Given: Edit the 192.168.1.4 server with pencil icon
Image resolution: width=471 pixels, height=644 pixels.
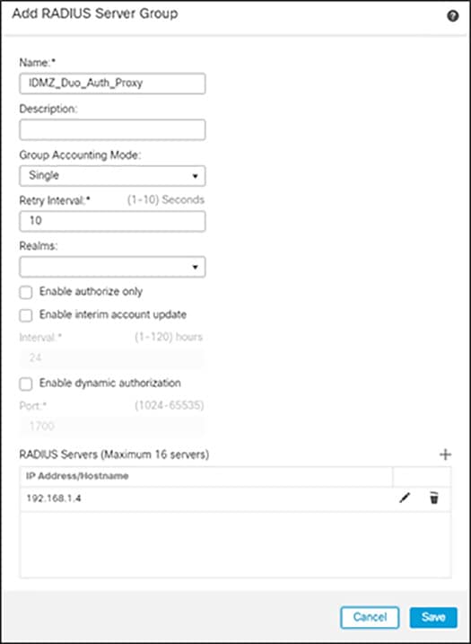Looking at the screenshot, I should click(x=405, y=498).
